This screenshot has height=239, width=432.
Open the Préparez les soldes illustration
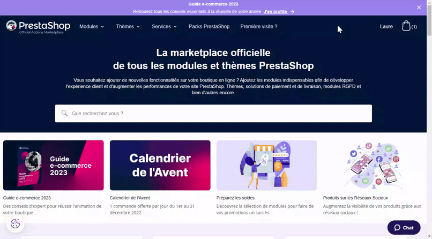pos(267,165)
